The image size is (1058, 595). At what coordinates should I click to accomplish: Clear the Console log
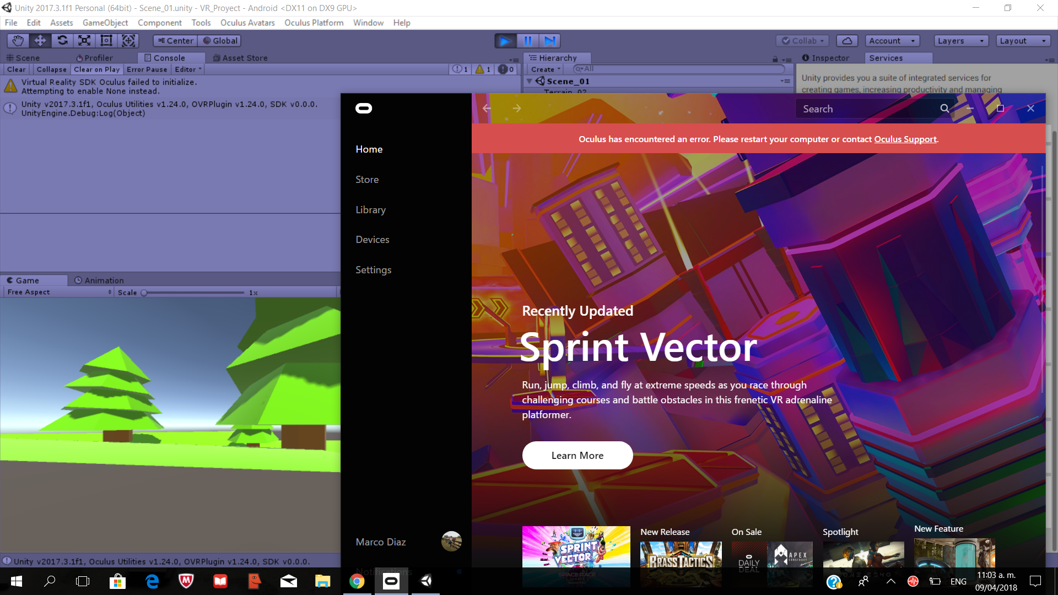(16, 69)
